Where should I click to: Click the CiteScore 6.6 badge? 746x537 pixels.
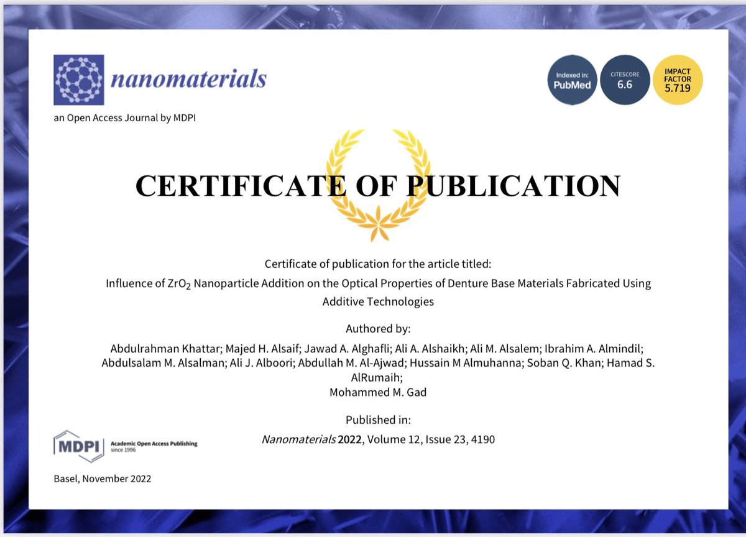click(625, 80)
